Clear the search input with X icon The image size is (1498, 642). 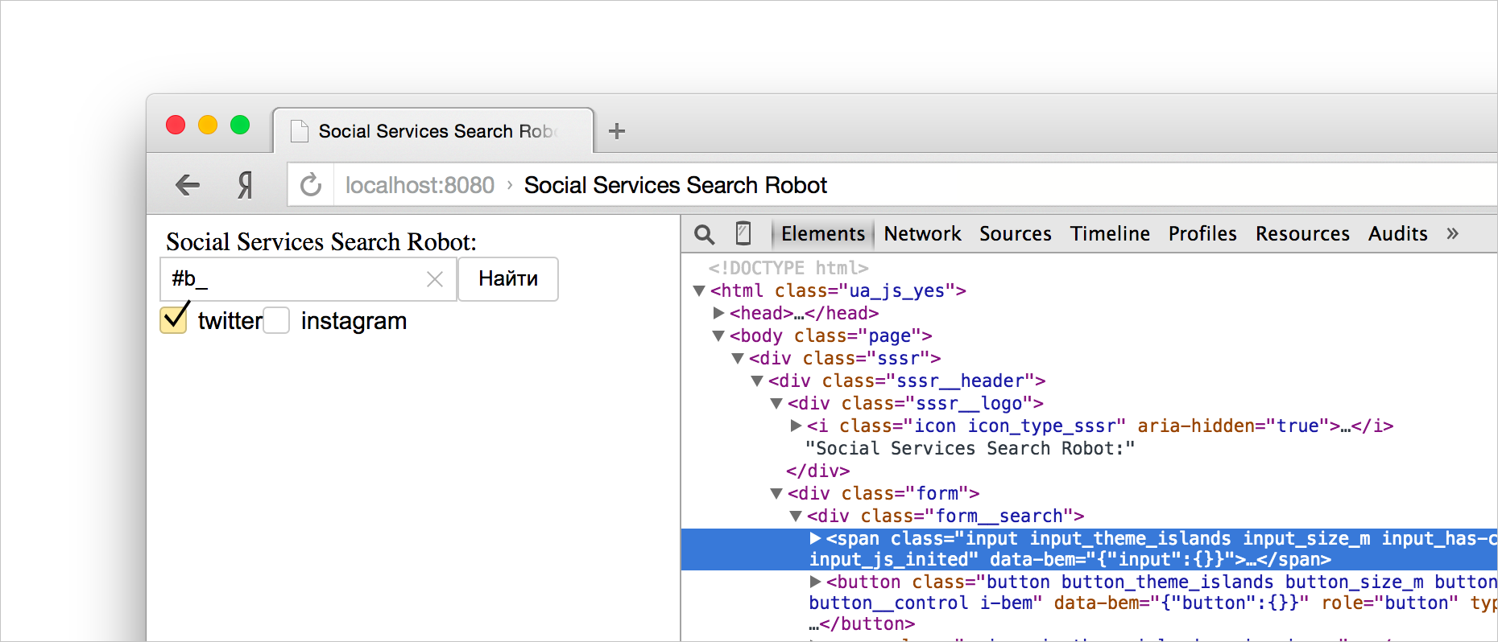coord(435,279)
